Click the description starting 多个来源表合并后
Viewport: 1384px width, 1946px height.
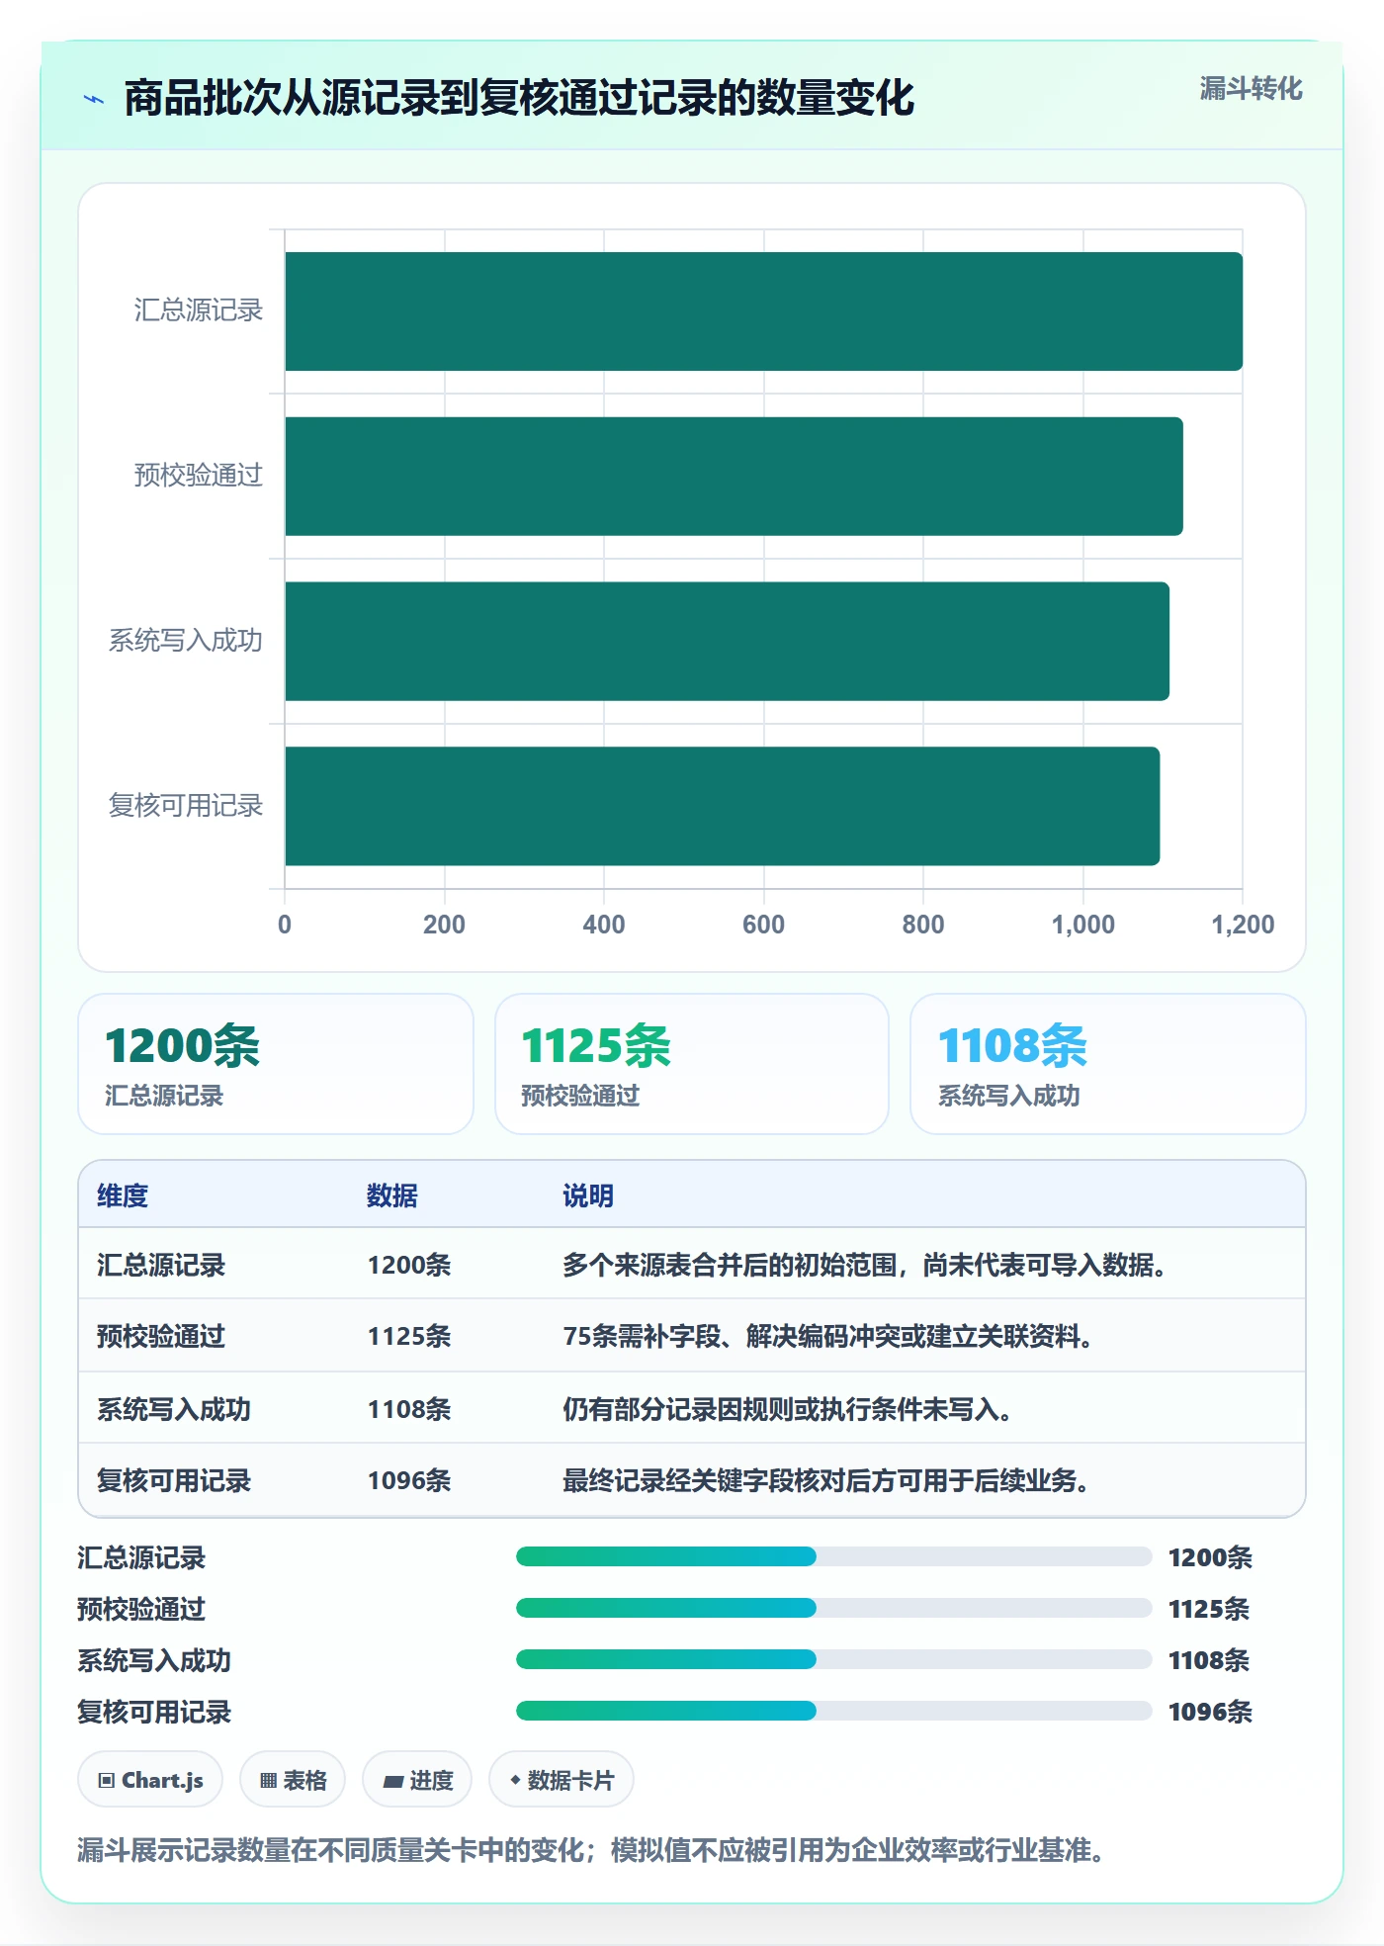pyautogui.click(x=865, y=1265)
